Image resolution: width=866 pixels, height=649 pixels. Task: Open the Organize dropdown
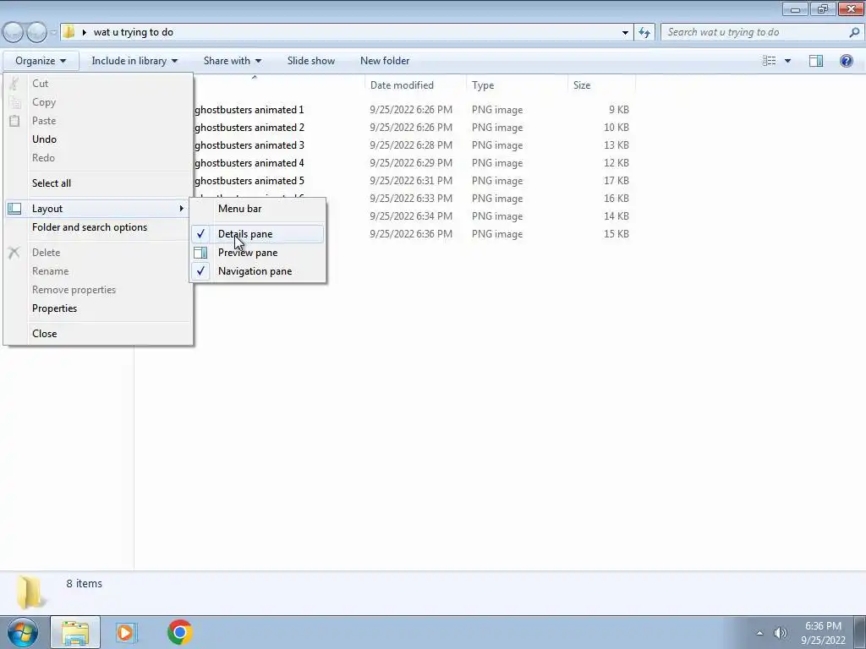(x=41, y=61)
